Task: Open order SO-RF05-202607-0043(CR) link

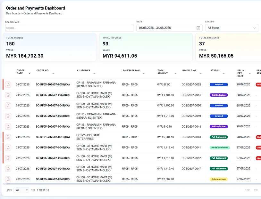Action: (53, 179)
